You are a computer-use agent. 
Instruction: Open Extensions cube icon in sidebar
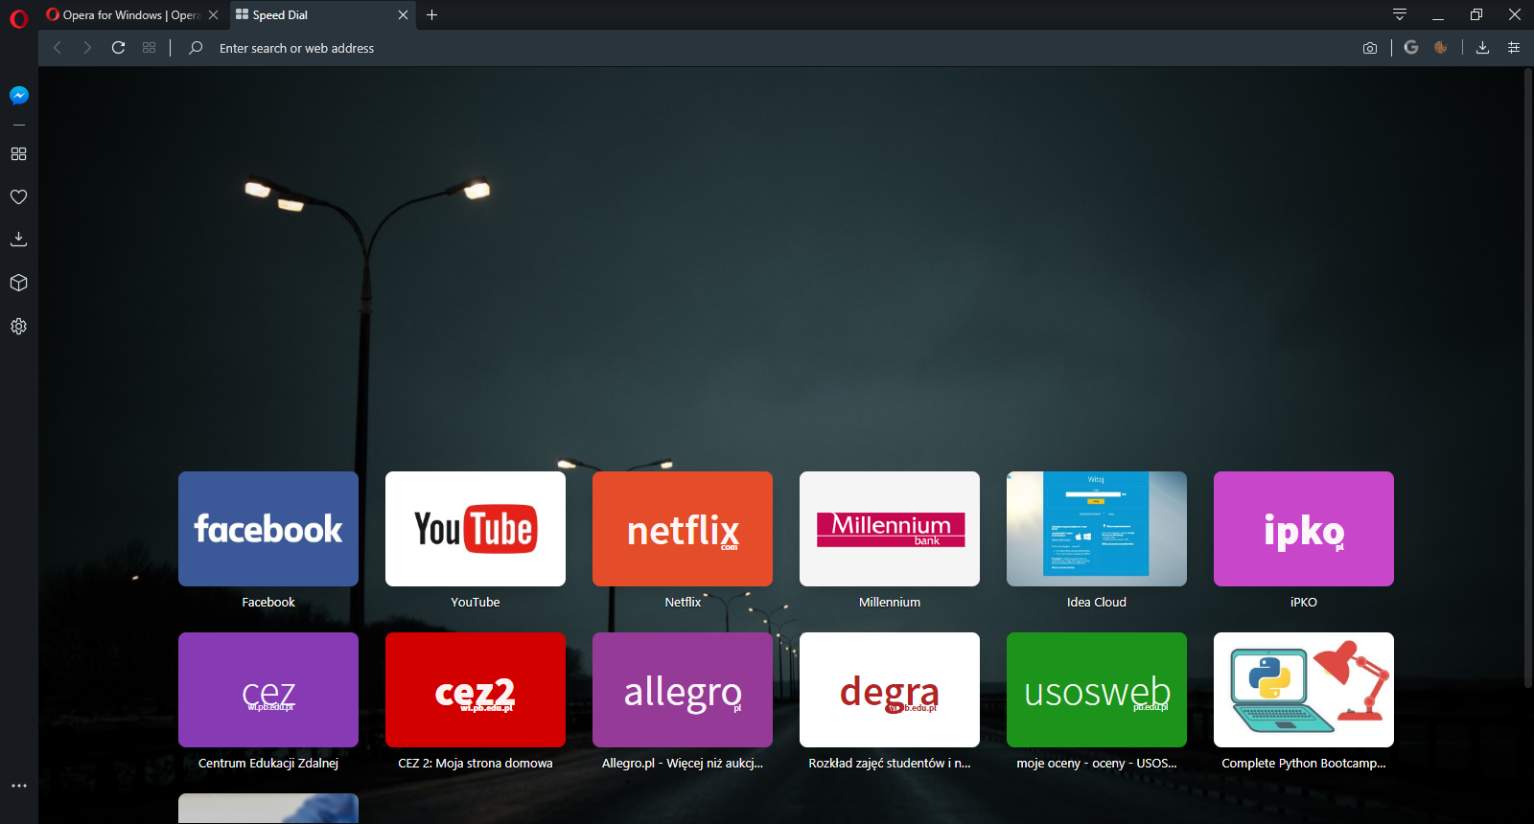tap(18, 283)
